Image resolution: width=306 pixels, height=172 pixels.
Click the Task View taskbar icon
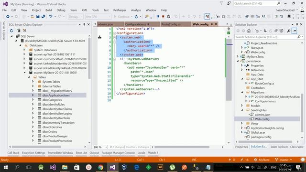pyautogui.click(x=29, y=167)
